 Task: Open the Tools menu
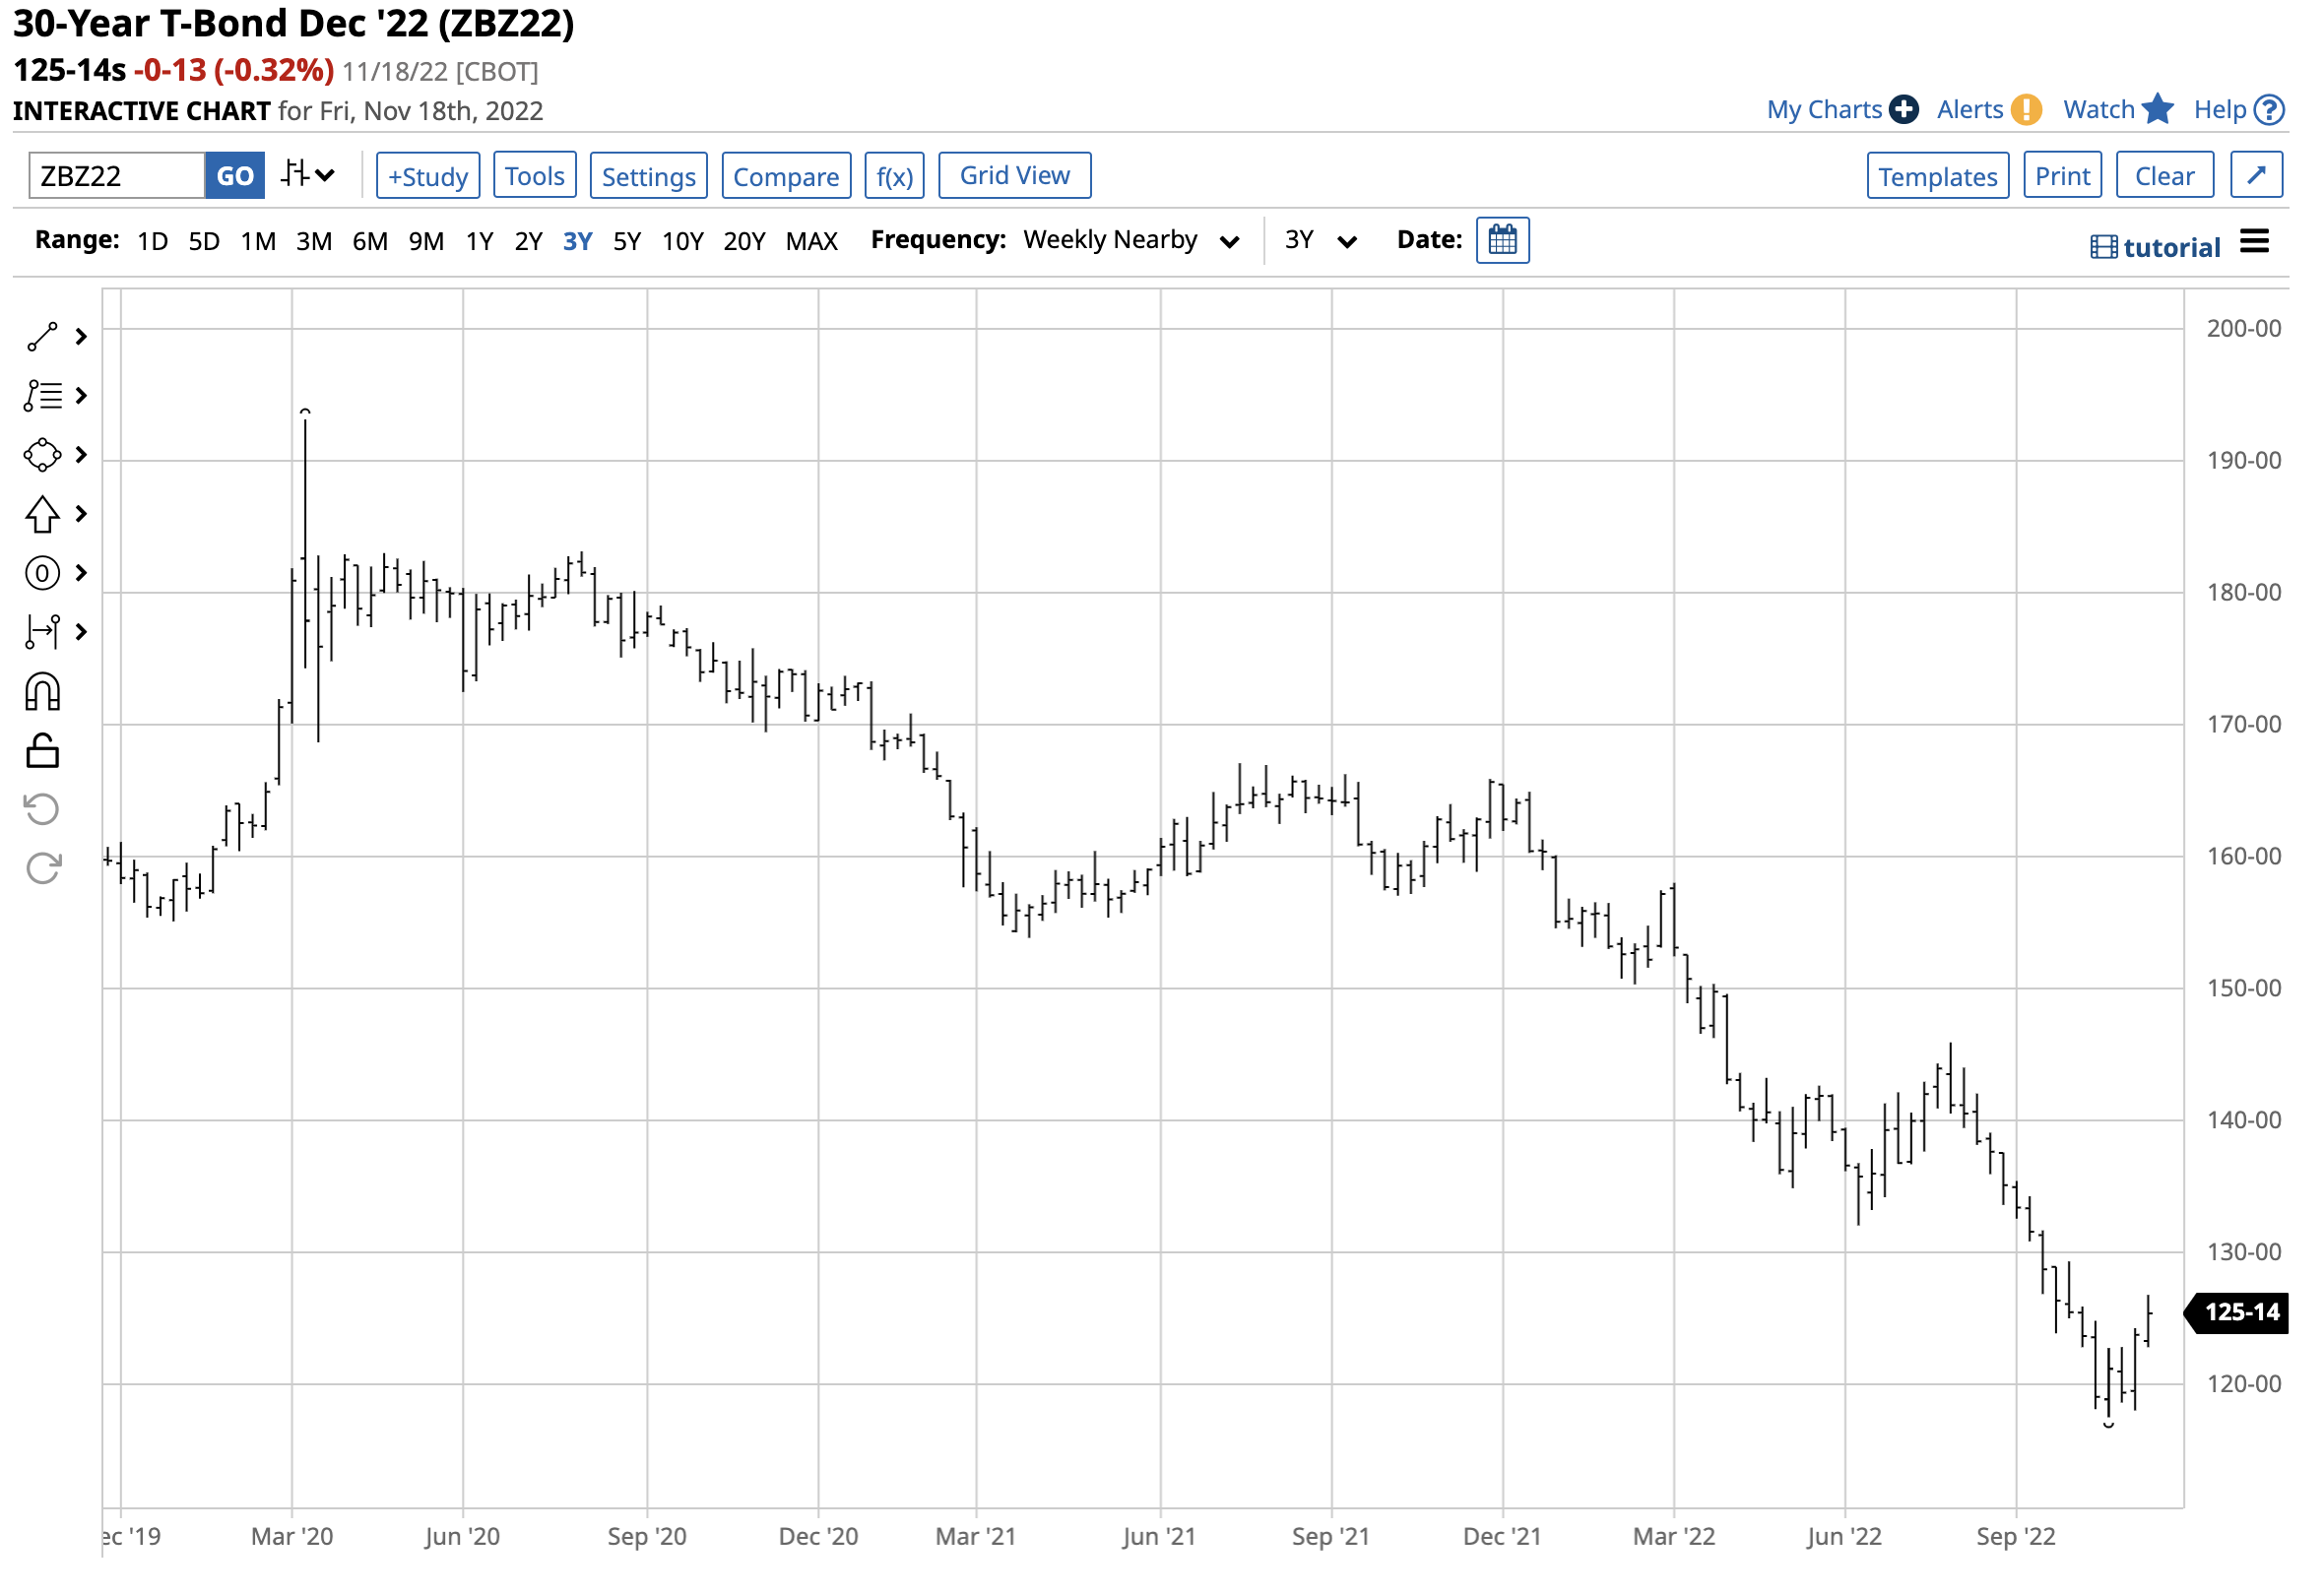click(536, 176)
